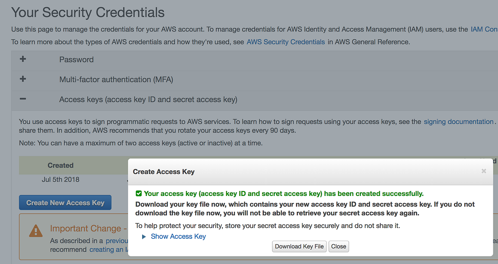Open the signing documentation link
Screen dimensions: 498x264
[x=458, y=121]
